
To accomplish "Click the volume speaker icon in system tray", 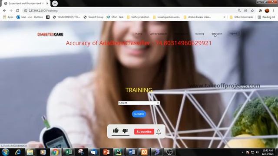I will 258,152.
